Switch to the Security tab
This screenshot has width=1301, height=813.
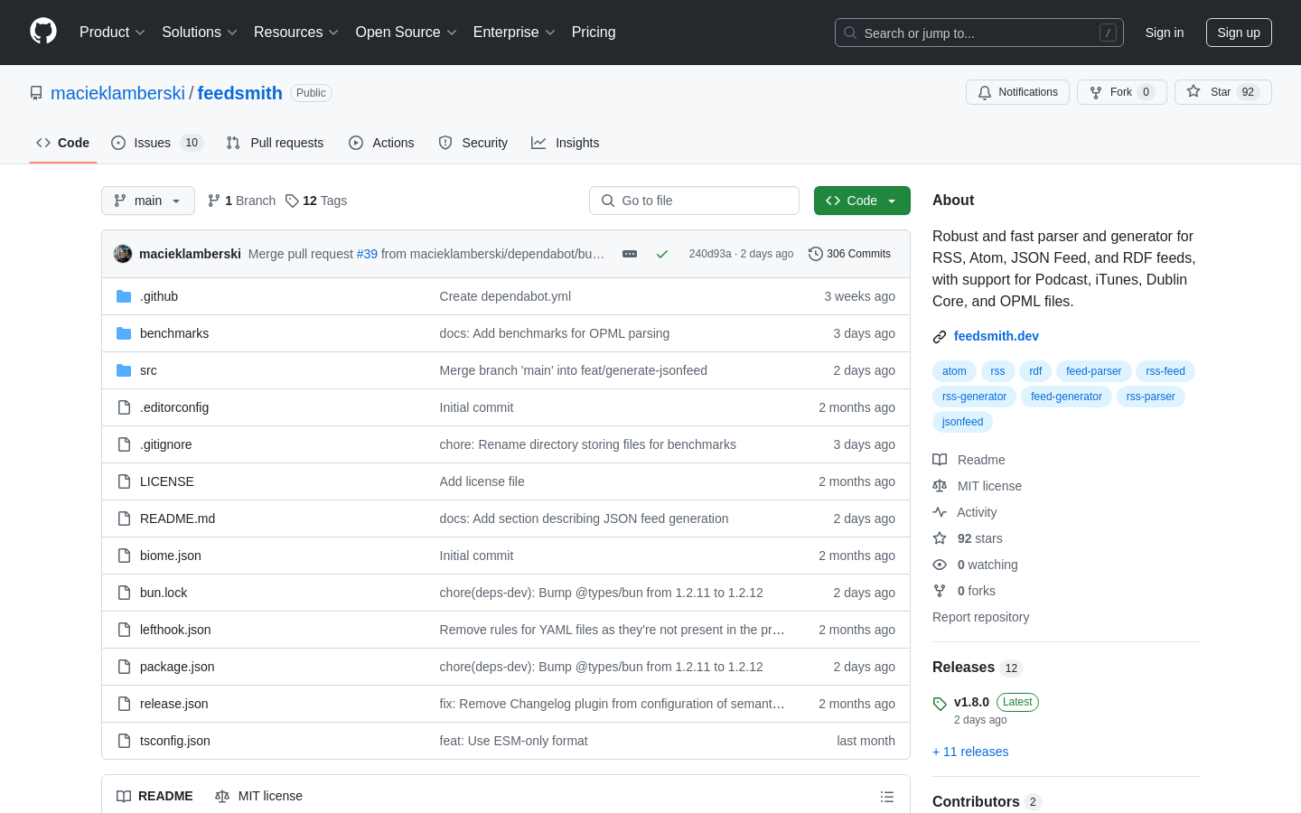click(x=473, y=143)
